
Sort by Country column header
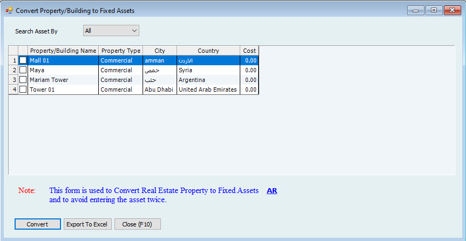tap(208, 51)
